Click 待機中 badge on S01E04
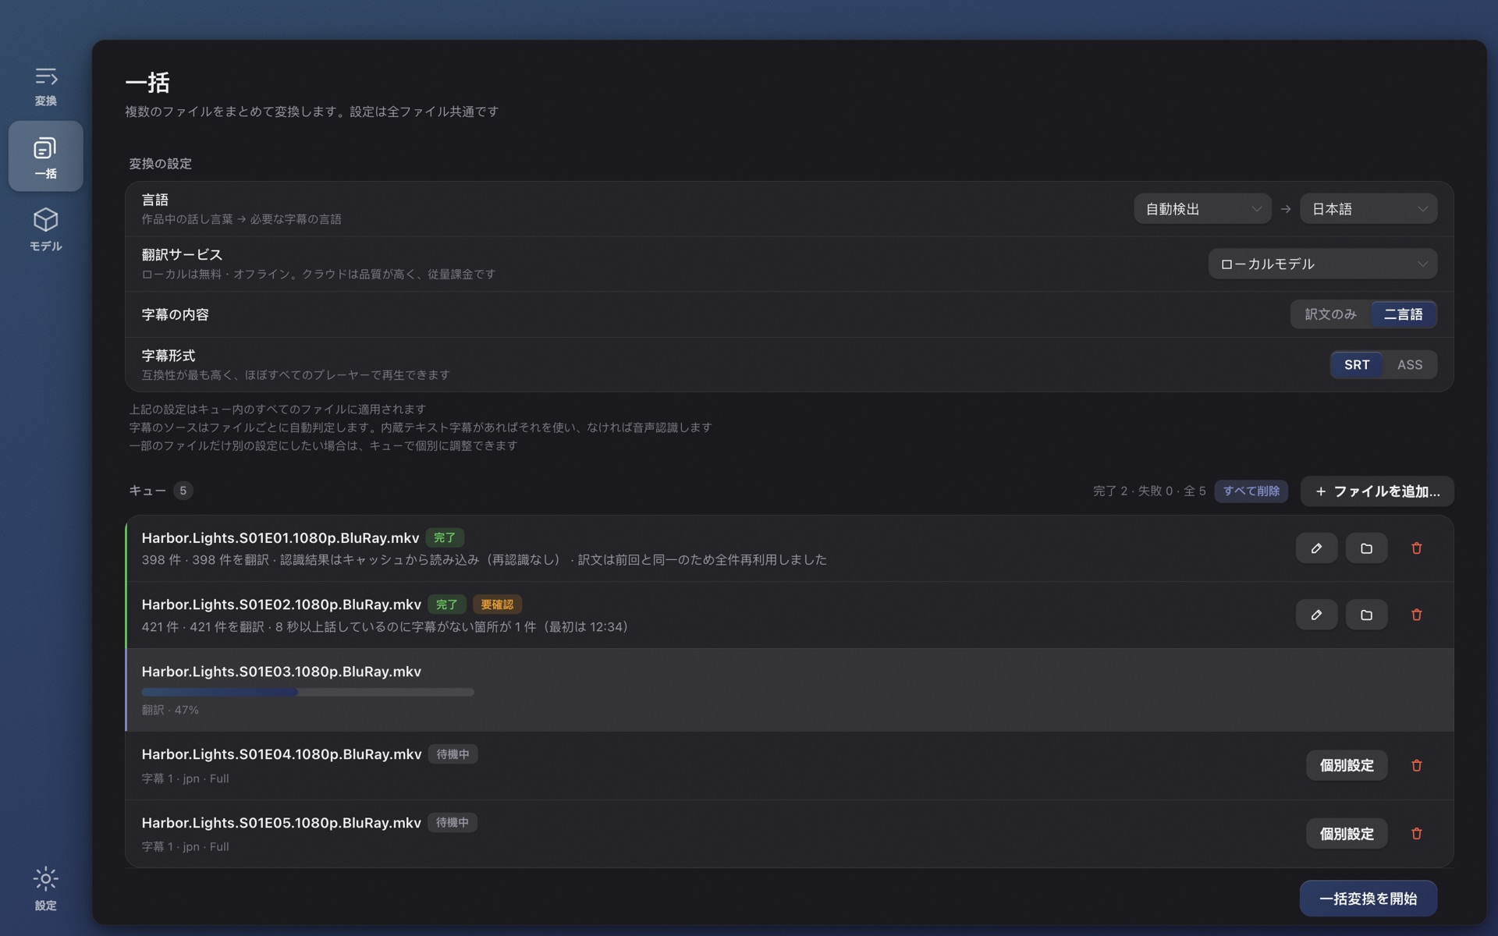Image resolution: width=1498 pixels, height=936 pixels. click(453, 754)
